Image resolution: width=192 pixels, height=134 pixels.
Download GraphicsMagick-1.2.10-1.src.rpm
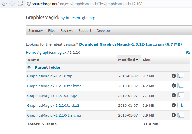click(x=55, y=115)
